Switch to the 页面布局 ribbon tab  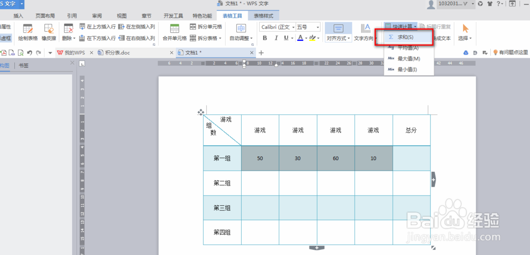(45, 15)
